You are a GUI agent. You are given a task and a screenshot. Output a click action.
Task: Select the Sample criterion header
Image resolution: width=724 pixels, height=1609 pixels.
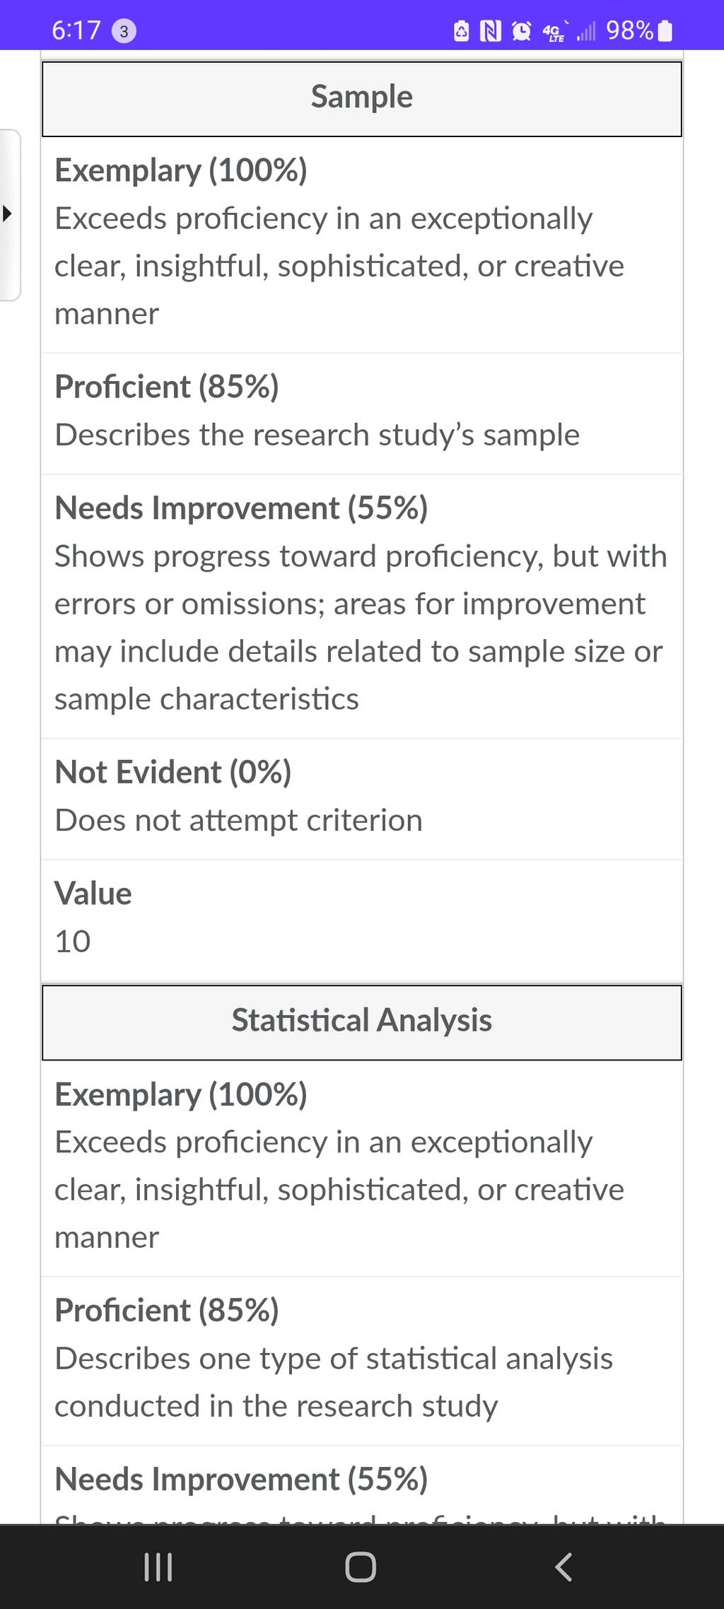click(362, 99)
